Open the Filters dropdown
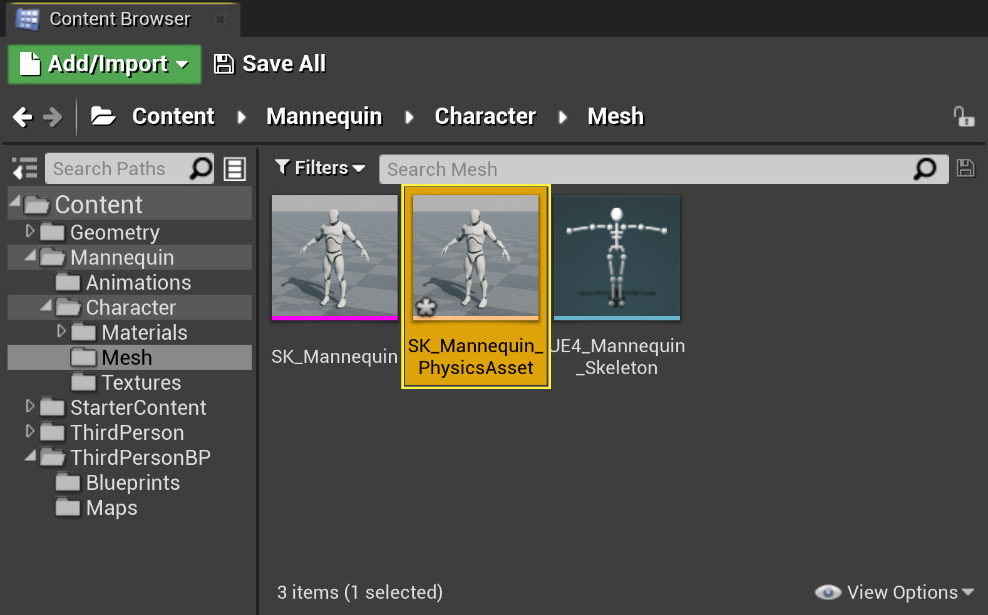The width and height of the screenshot is (988, 615). pos(320,168)
